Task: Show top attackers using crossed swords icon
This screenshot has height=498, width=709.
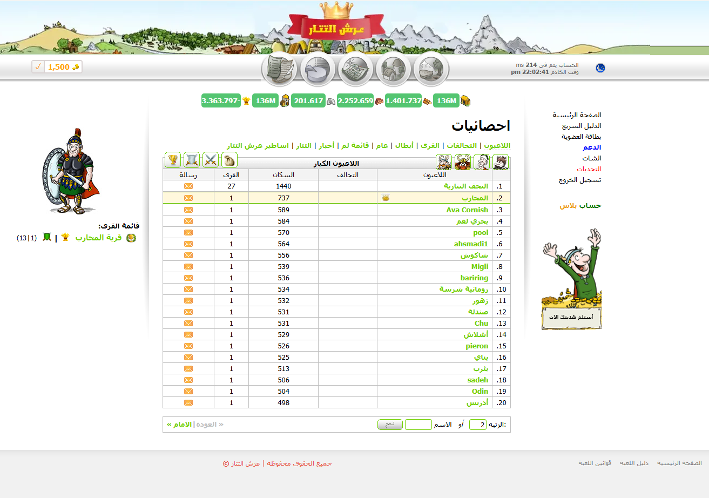Action: pos(210,160)
